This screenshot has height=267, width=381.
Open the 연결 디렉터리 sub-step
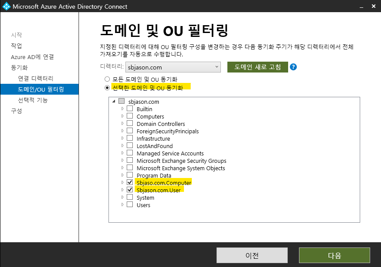(x=36, y=78)
